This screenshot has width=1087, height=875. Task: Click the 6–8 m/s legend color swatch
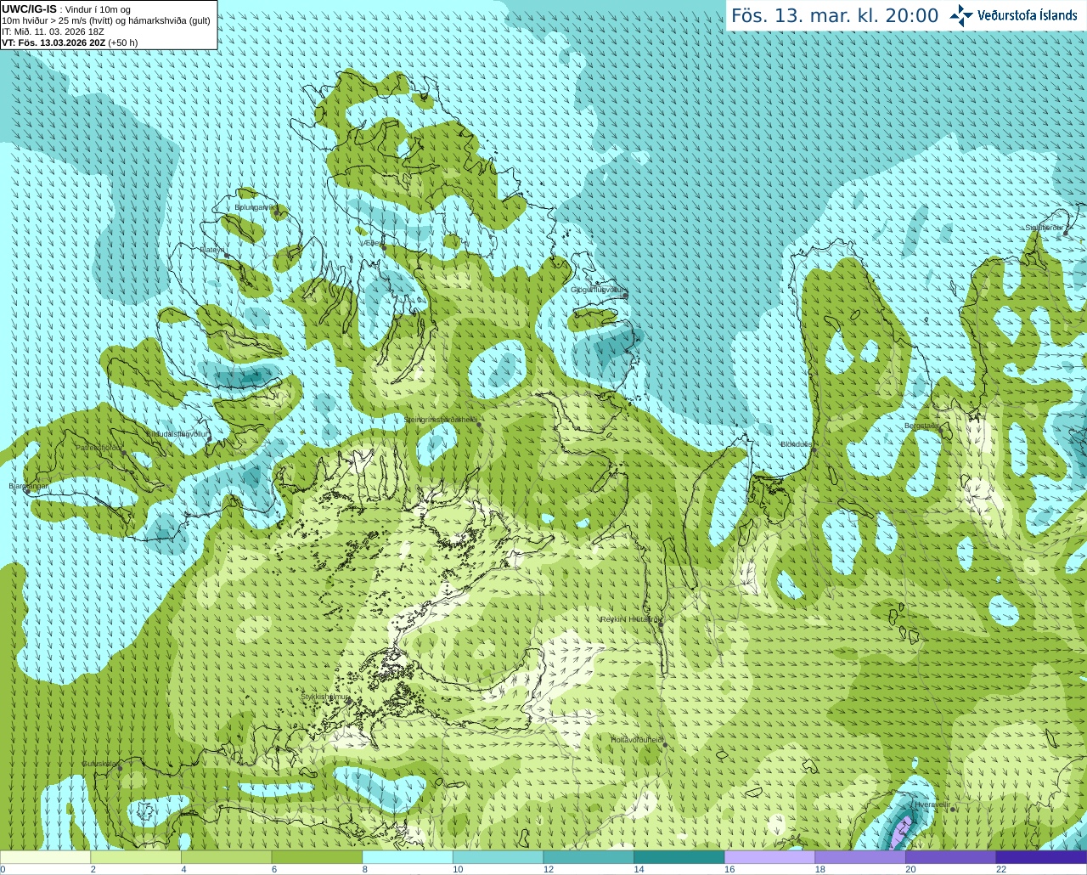317,857
